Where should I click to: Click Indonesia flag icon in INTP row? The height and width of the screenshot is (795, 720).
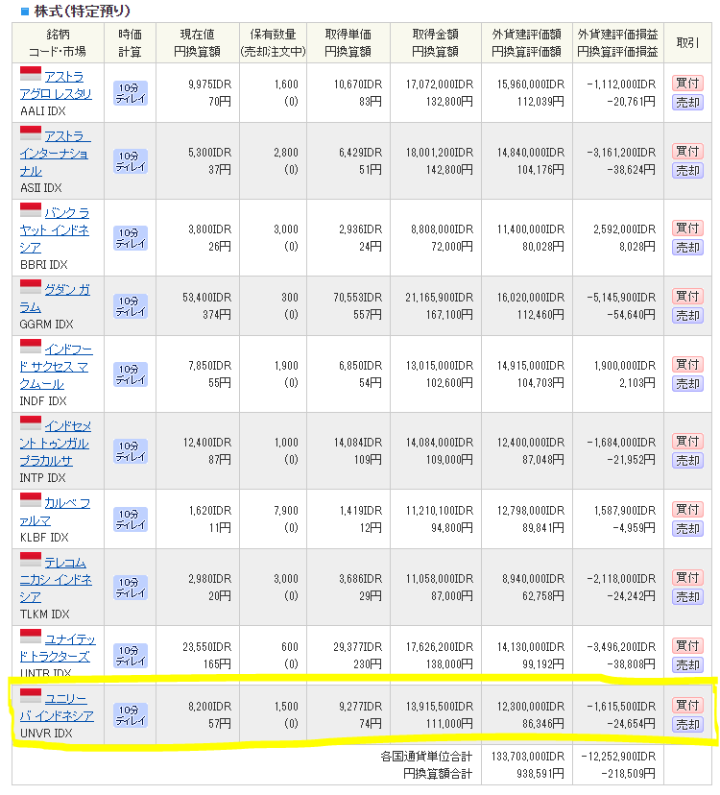point(31,422)
